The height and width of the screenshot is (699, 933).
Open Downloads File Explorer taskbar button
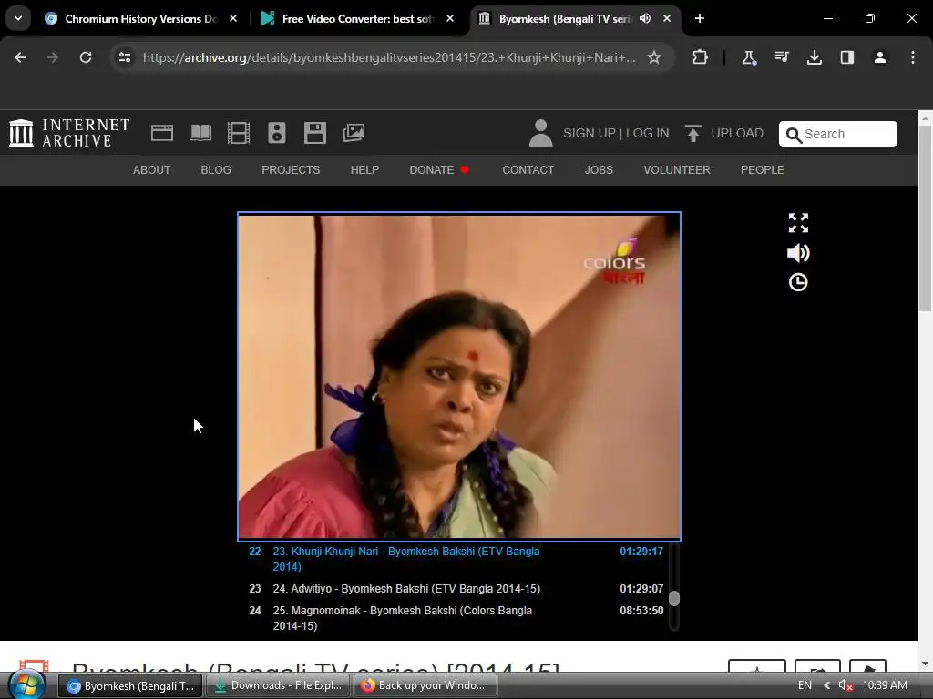(279, 685)
